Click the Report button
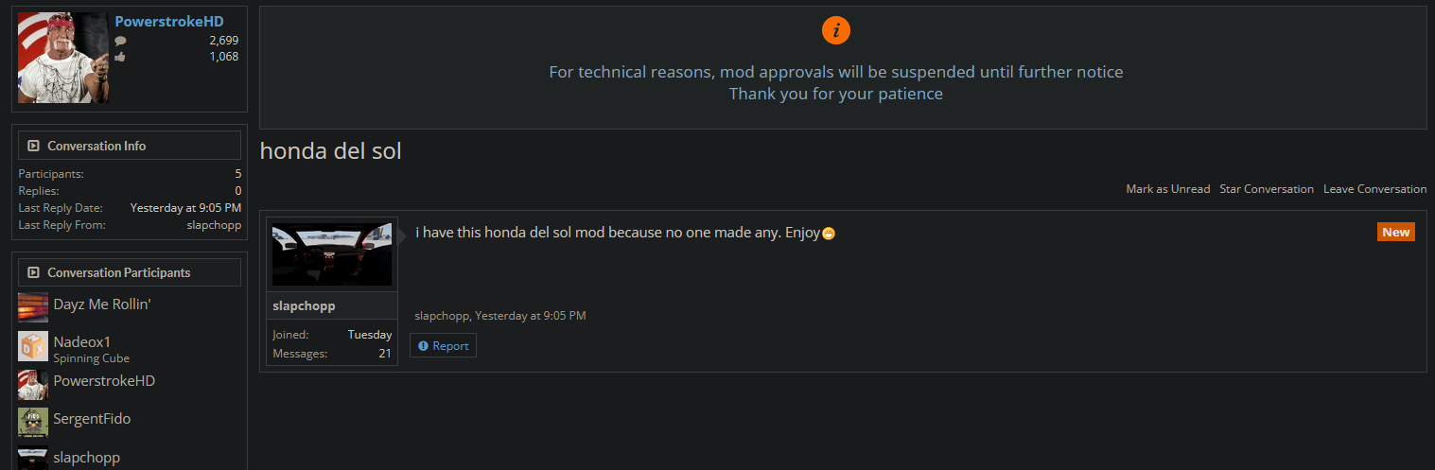The image size is (1435, 470). point(443,346)
